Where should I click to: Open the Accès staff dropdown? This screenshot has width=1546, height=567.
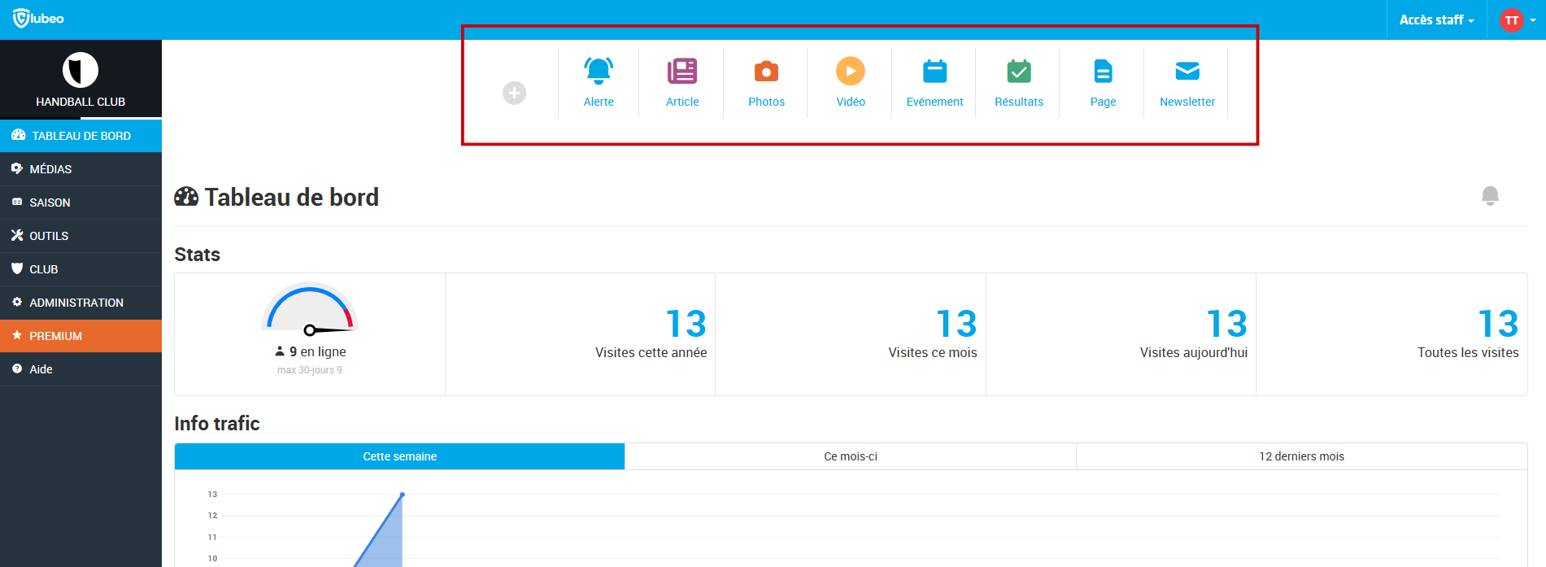coord(1436,20)
